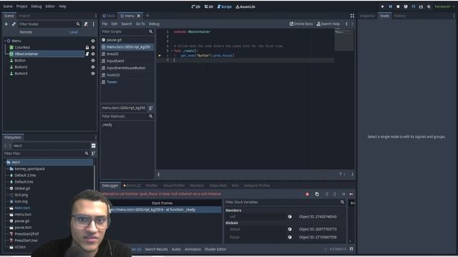Toggle visibility of Button3 node
This screenshot has width=458, height=257.
(x=93, y=74)
